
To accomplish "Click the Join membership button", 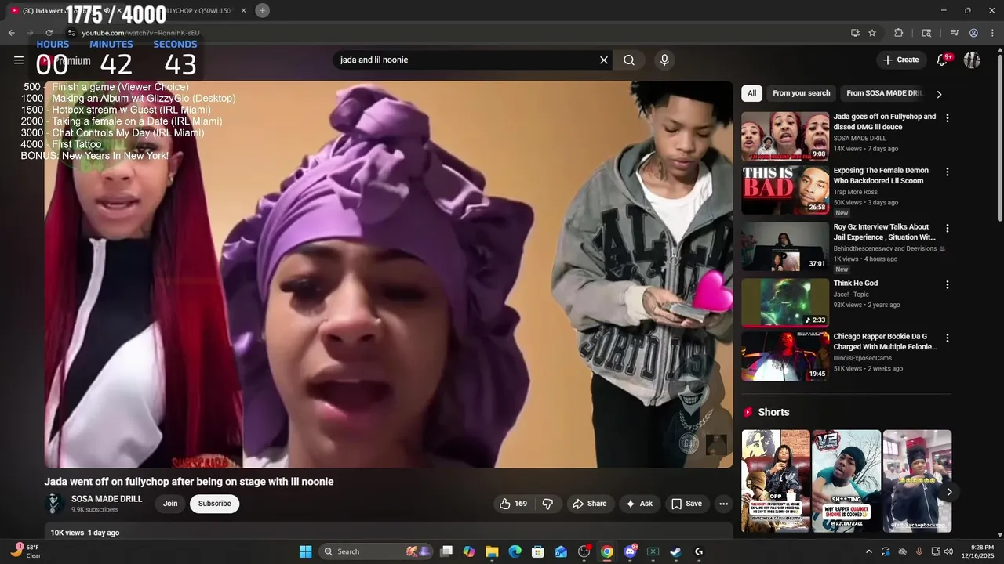I will tap(170, 504).
